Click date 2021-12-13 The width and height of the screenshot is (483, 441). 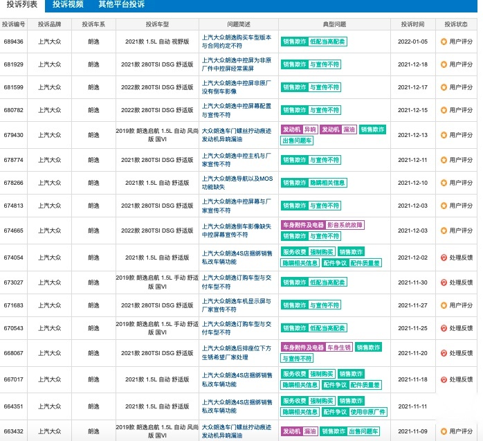click(413, 135)
